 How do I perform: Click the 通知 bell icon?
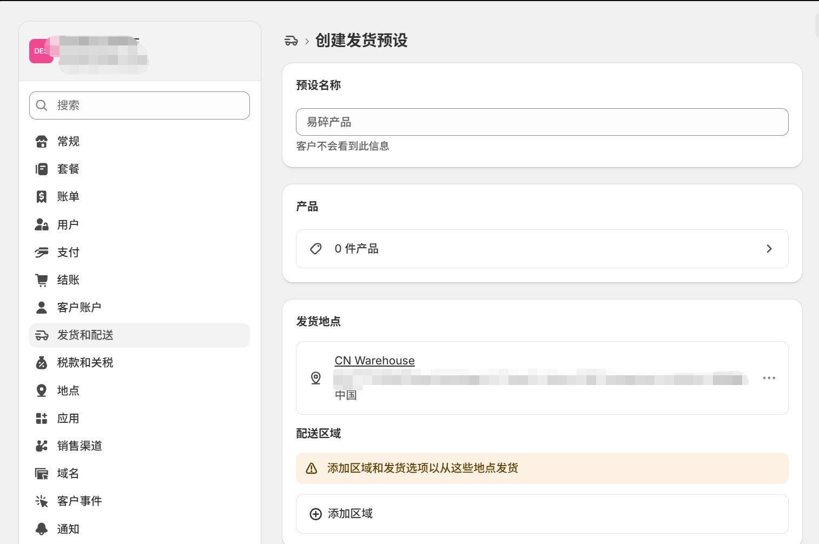click(42, 529)
